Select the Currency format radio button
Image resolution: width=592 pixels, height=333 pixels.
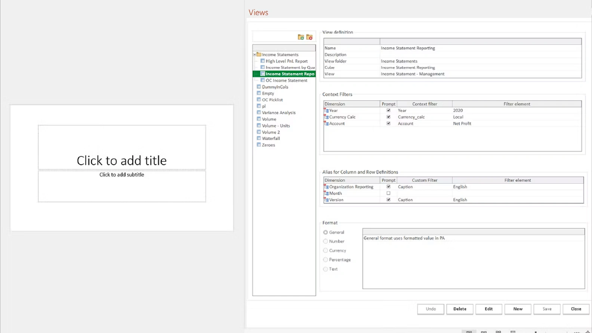point(326,250)
